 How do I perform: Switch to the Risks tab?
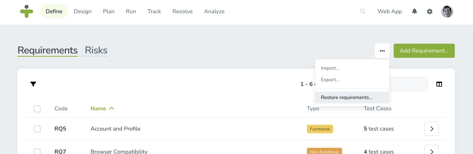point(96,50)
